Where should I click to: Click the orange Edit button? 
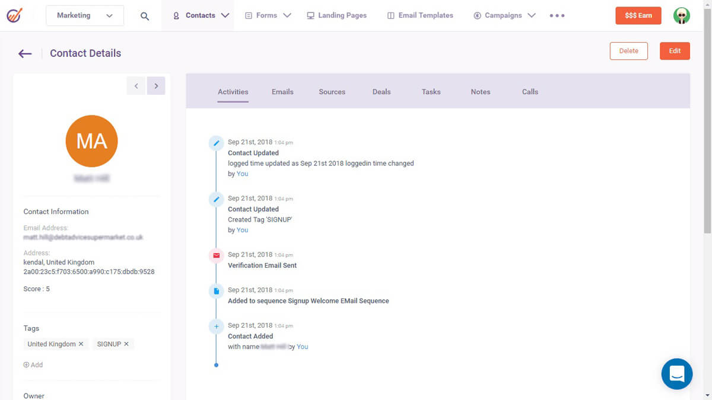point(675,51)
